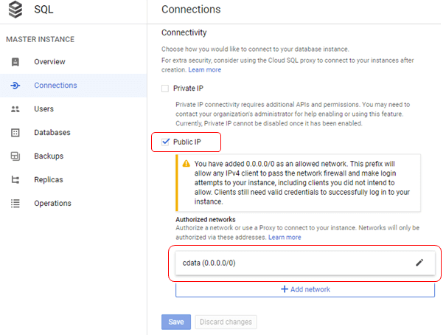Click the Backups sidebar icon
This screenshot has height=335, width=446.
(x=15, y=156)
